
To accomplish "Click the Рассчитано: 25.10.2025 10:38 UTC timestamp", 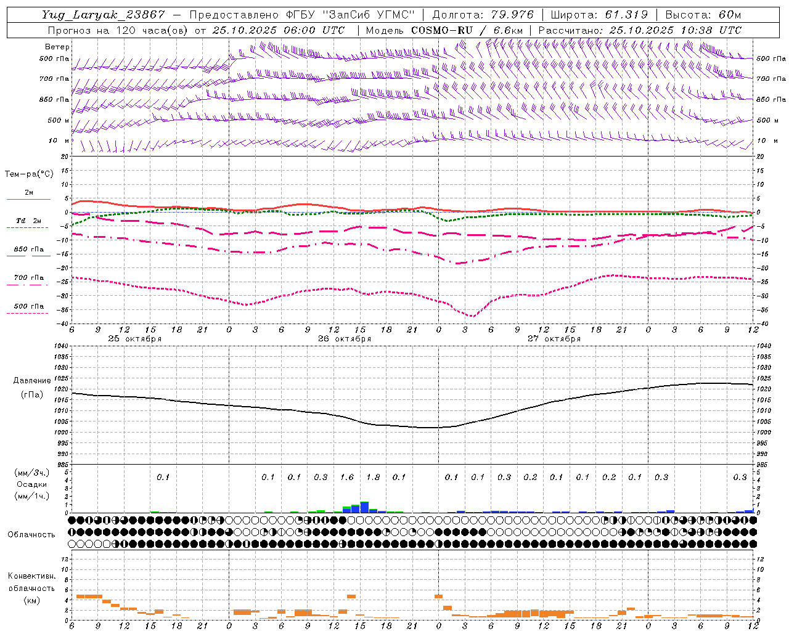I will pos(640,30).
